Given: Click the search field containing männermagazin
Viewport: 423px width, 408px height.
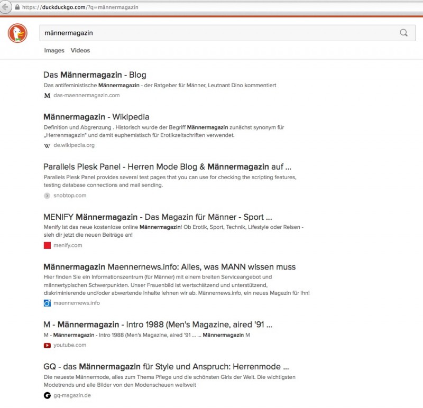Looking at the screenshot, I should click(212, 33).
